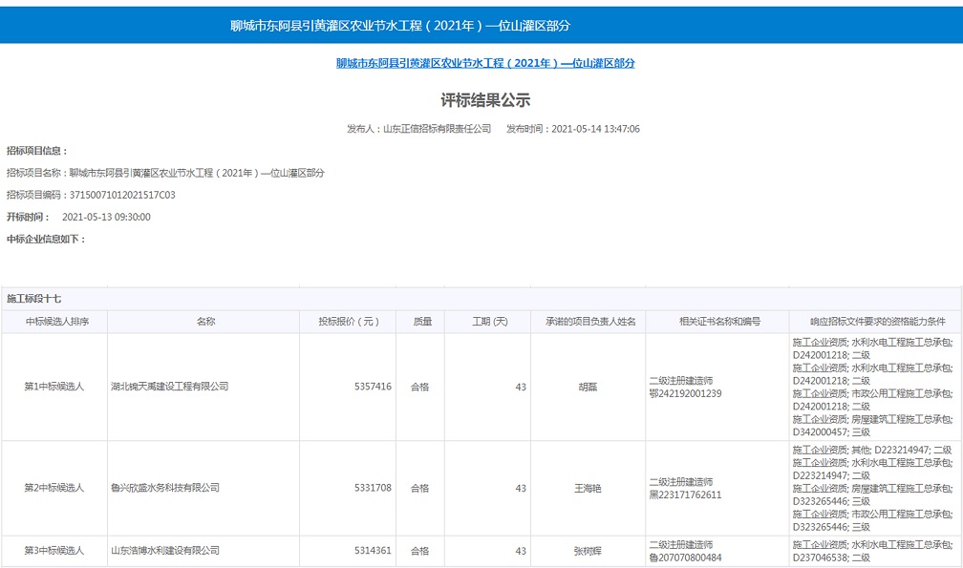Click the bid price 5331708 cell
This screenshot has width=963, height=568.
(373, 488)
